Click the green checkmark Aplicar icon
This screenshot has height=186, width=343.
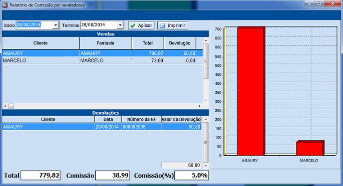point(133,25)
